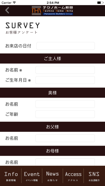The image size is (105, 186).
Task: Tap the お母様 section header
Action: [x=52, y=151]
